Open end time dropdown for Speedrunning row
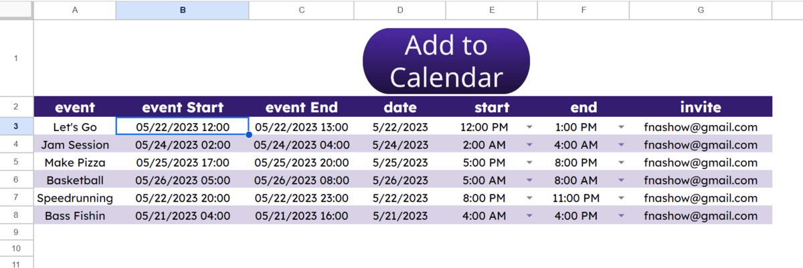This screenshot has height=268, width=803. pos(621,198)
